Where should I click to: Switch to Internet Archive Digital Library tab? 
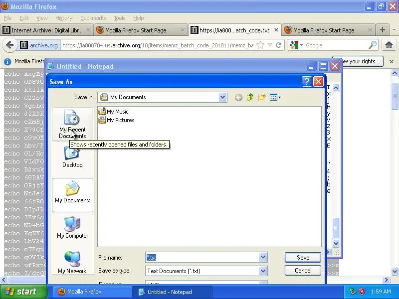tap(46, 30)
